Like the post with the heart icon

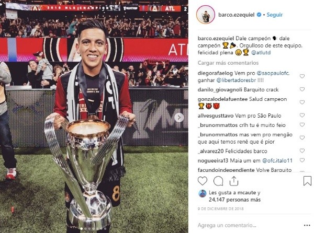(x=202, y=181)
